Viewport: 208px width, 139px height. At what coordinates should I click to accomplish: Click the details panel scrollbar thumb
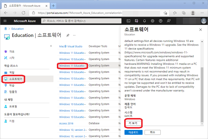[202, 95]
